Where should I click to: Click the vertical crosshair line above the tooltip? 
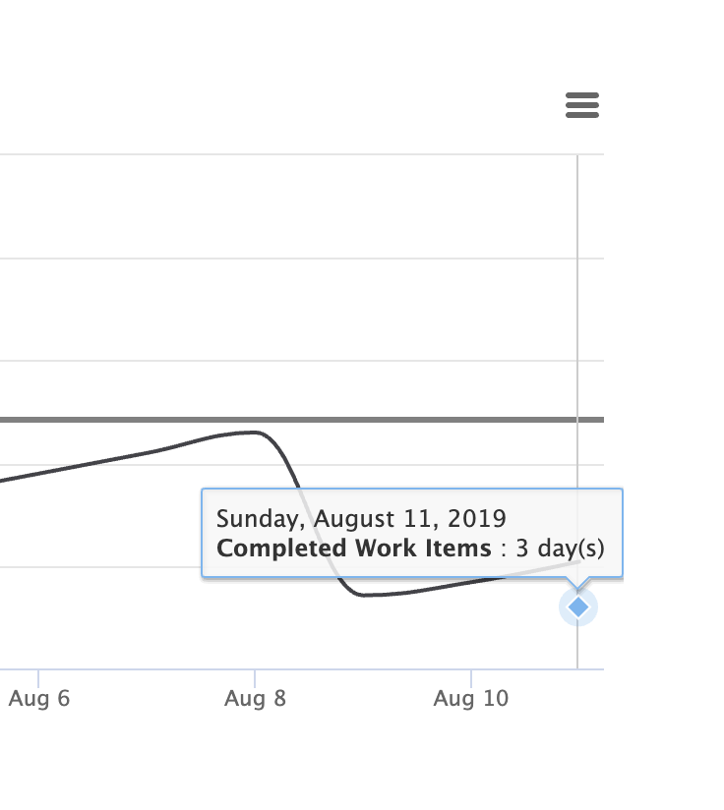pos(577,320)
